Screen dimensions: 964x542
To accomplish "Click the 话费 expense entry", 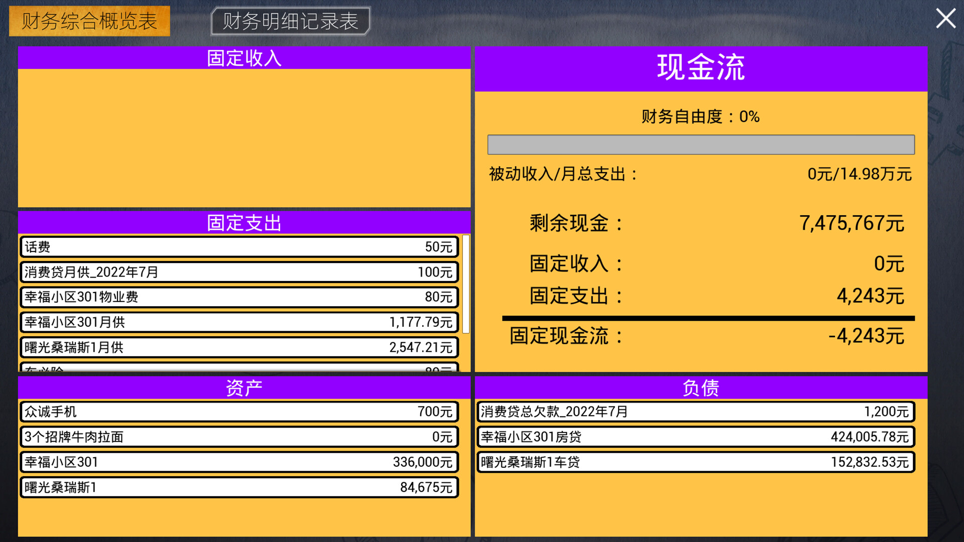I will pyautogui.click(x=238, y=246).
